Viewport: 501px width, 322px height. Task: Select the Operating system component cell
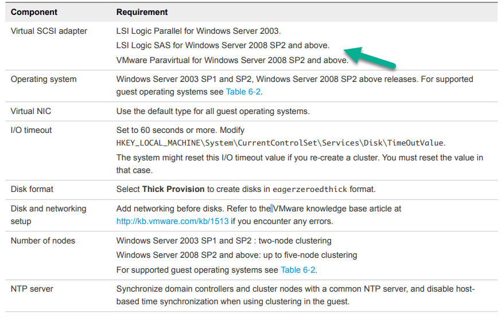click(44, 79)
